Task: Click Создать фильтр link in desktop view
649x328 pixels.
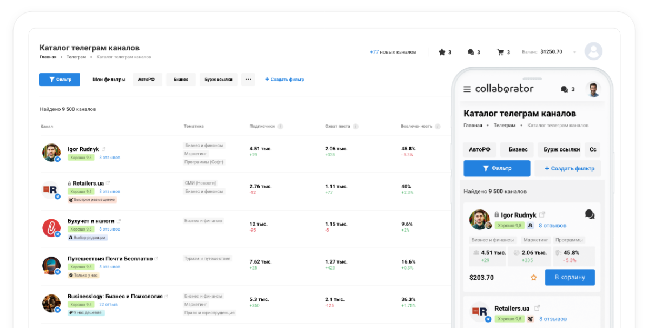Action: point(284,80)
